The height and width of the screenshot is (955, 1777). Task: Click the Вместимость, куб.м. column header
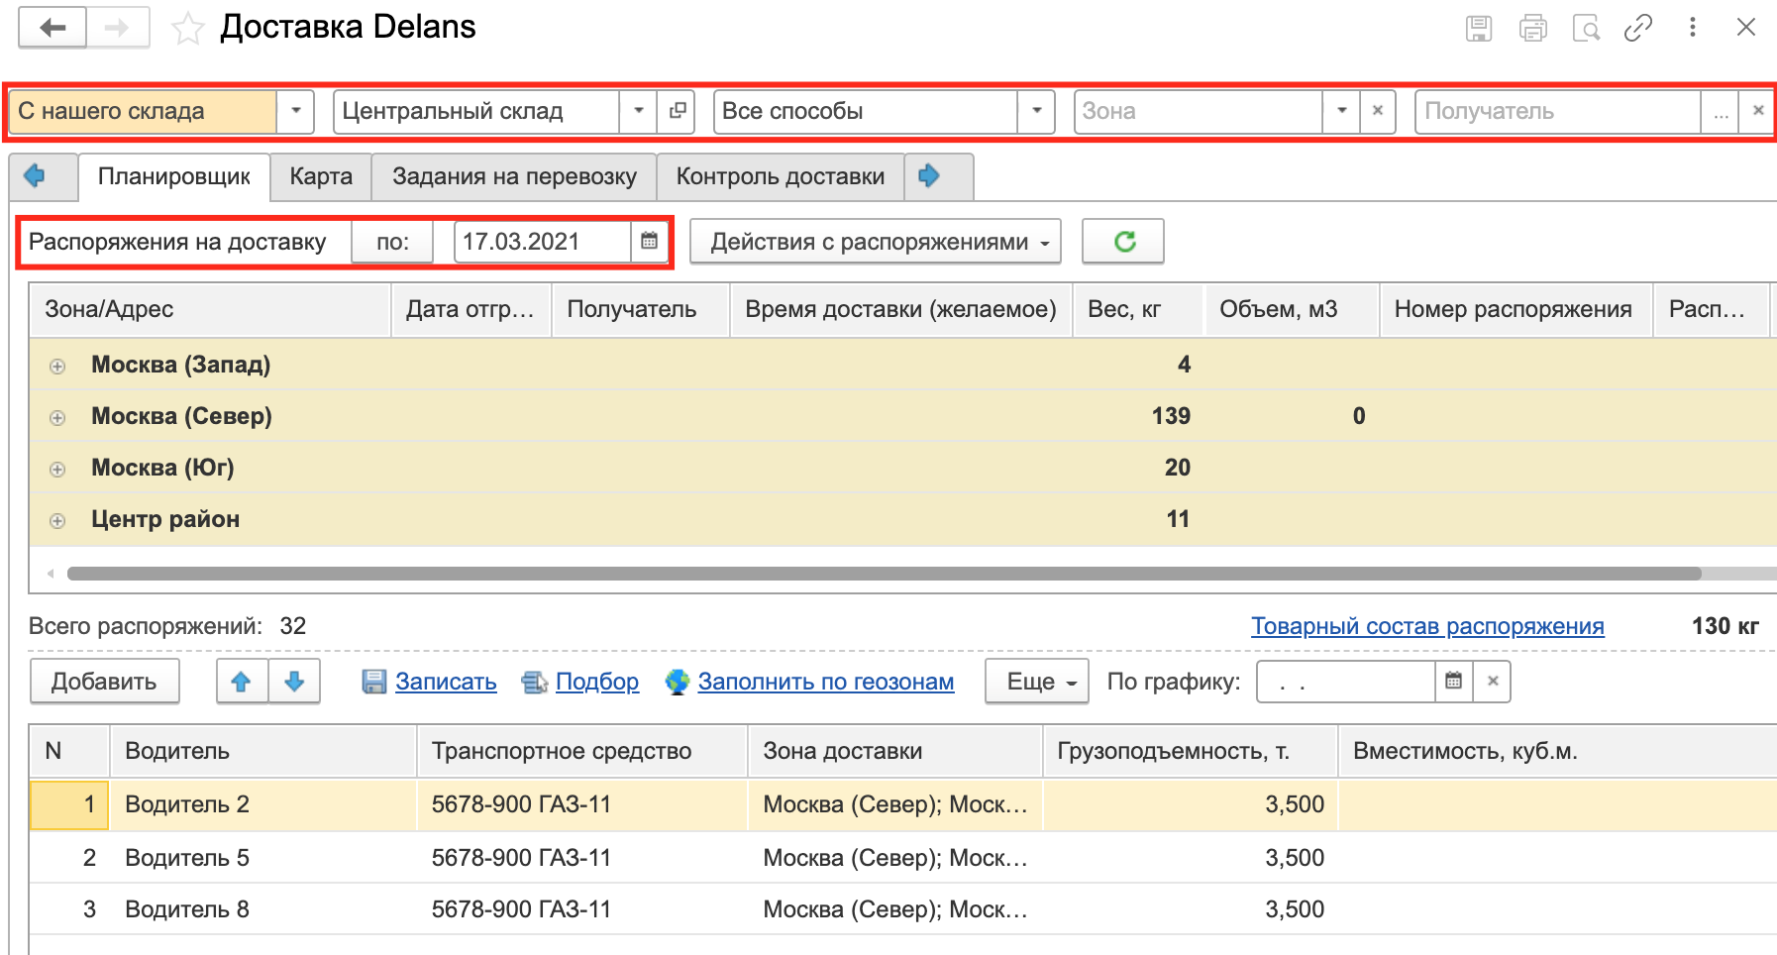click(1556, 751)
